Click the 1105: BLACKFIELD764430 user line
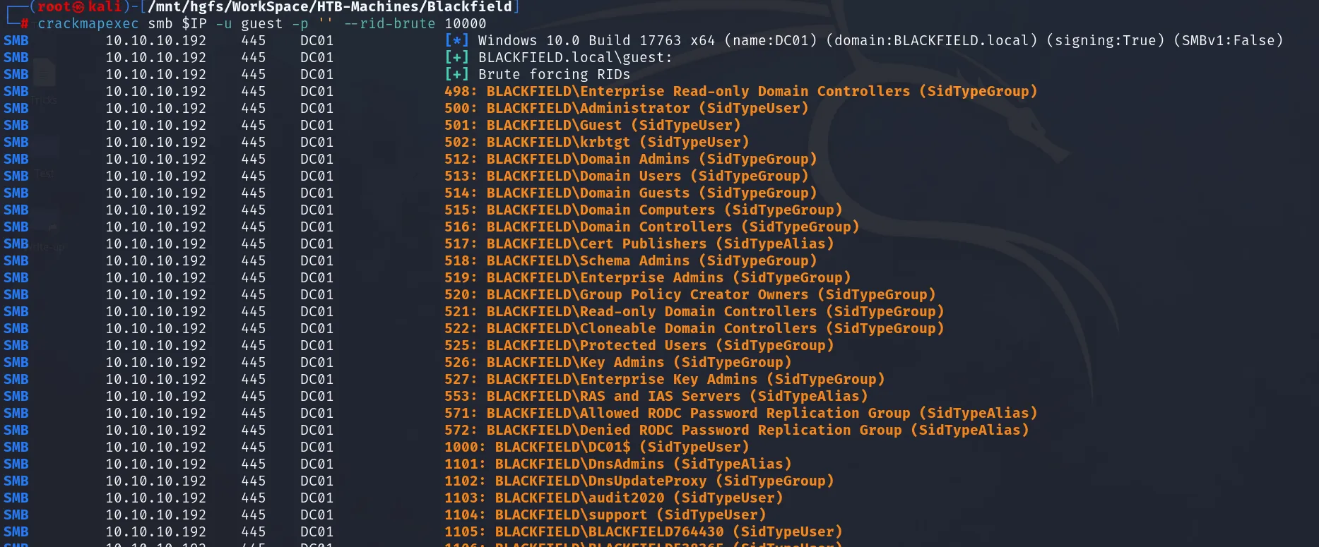Image resolution: width=1319 pixels, height=547 pixels. [x=644, y=531]
